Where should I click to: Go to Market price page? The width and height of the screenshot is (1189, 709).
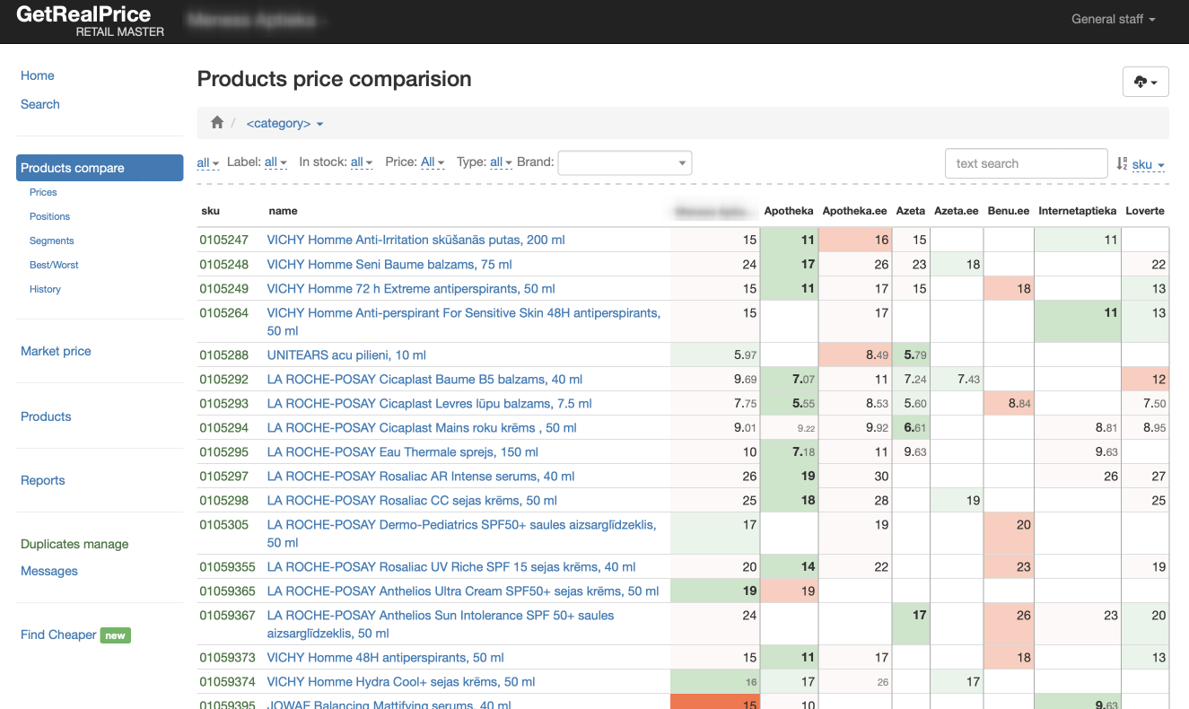[56, 351]
